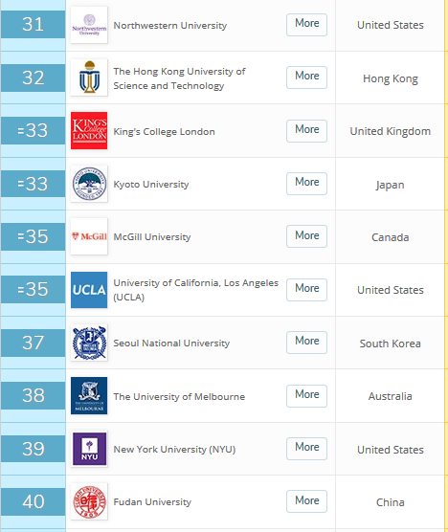Select the University of Melbourne logo
Screen dimensions: 448x532
[x=89, y=395]
